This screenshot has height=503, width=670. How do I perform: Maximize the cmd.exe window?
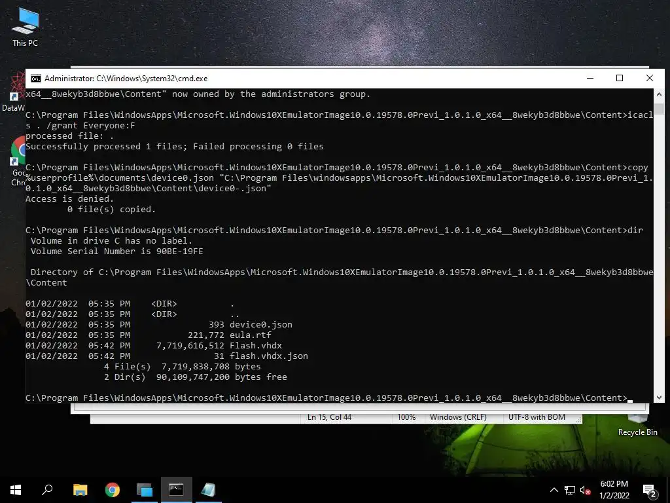pos(620,79)
